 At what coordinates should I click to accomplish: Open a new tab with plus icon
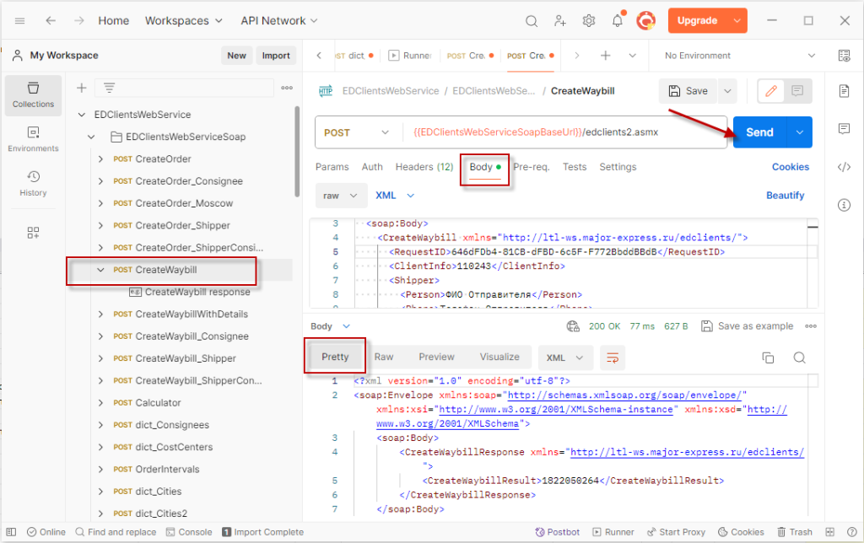(605, 56)
